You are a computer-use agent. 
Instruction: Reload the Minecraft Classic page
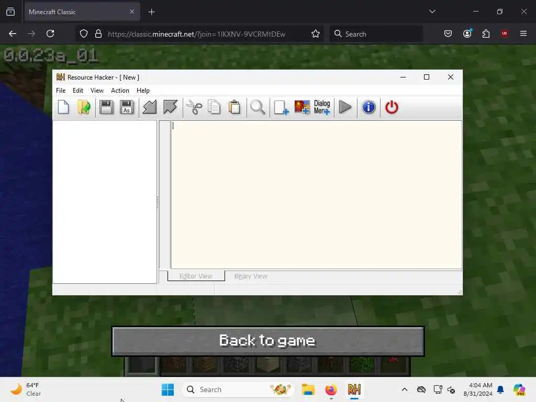50,34
